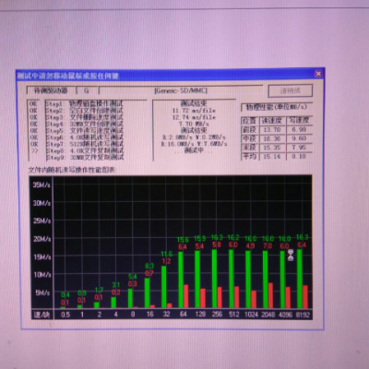Select Step9 32MB file copy test
This screenshot has height=369, width=369.
click(85, 158)
